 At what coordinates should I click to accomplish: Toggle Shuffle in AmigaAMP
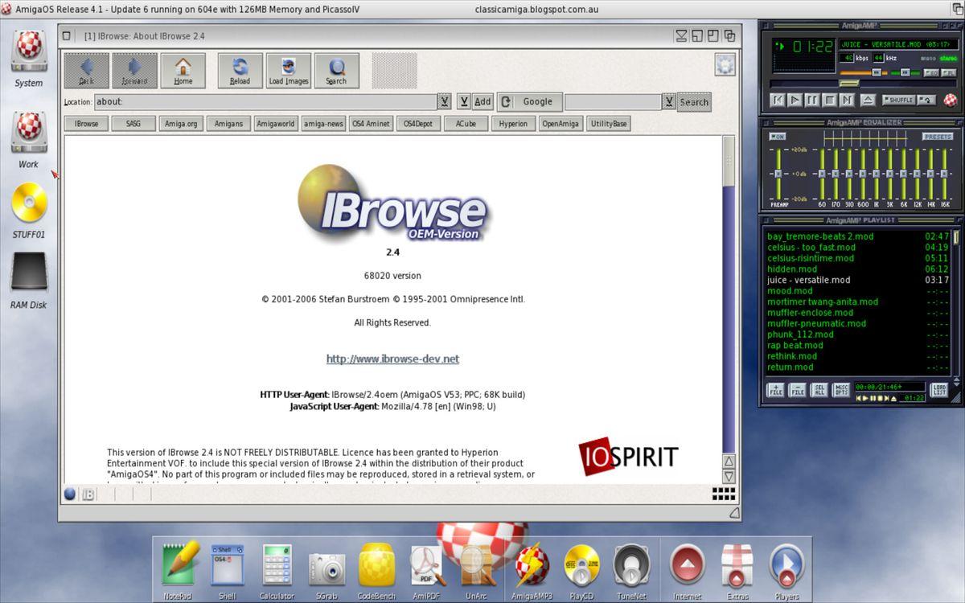(x=899, y=100)
